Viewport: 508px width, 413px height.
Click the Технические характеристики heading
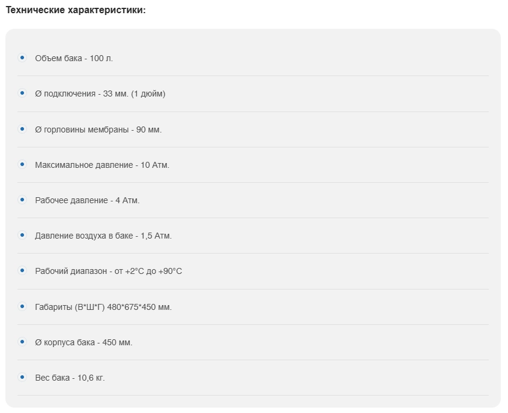click(76, 11)
